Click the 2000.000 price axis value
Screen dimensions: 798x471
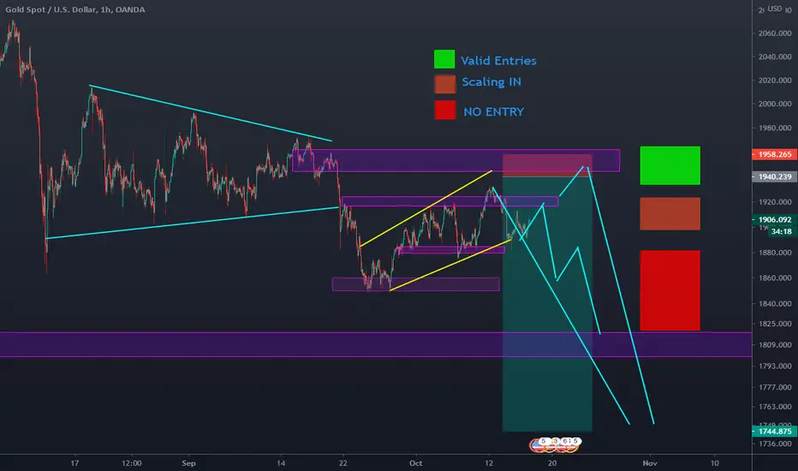[x=775, y=104]
